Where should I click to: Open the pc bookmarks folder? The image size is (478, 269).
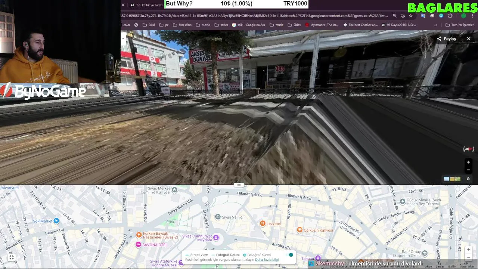[164, 25]
